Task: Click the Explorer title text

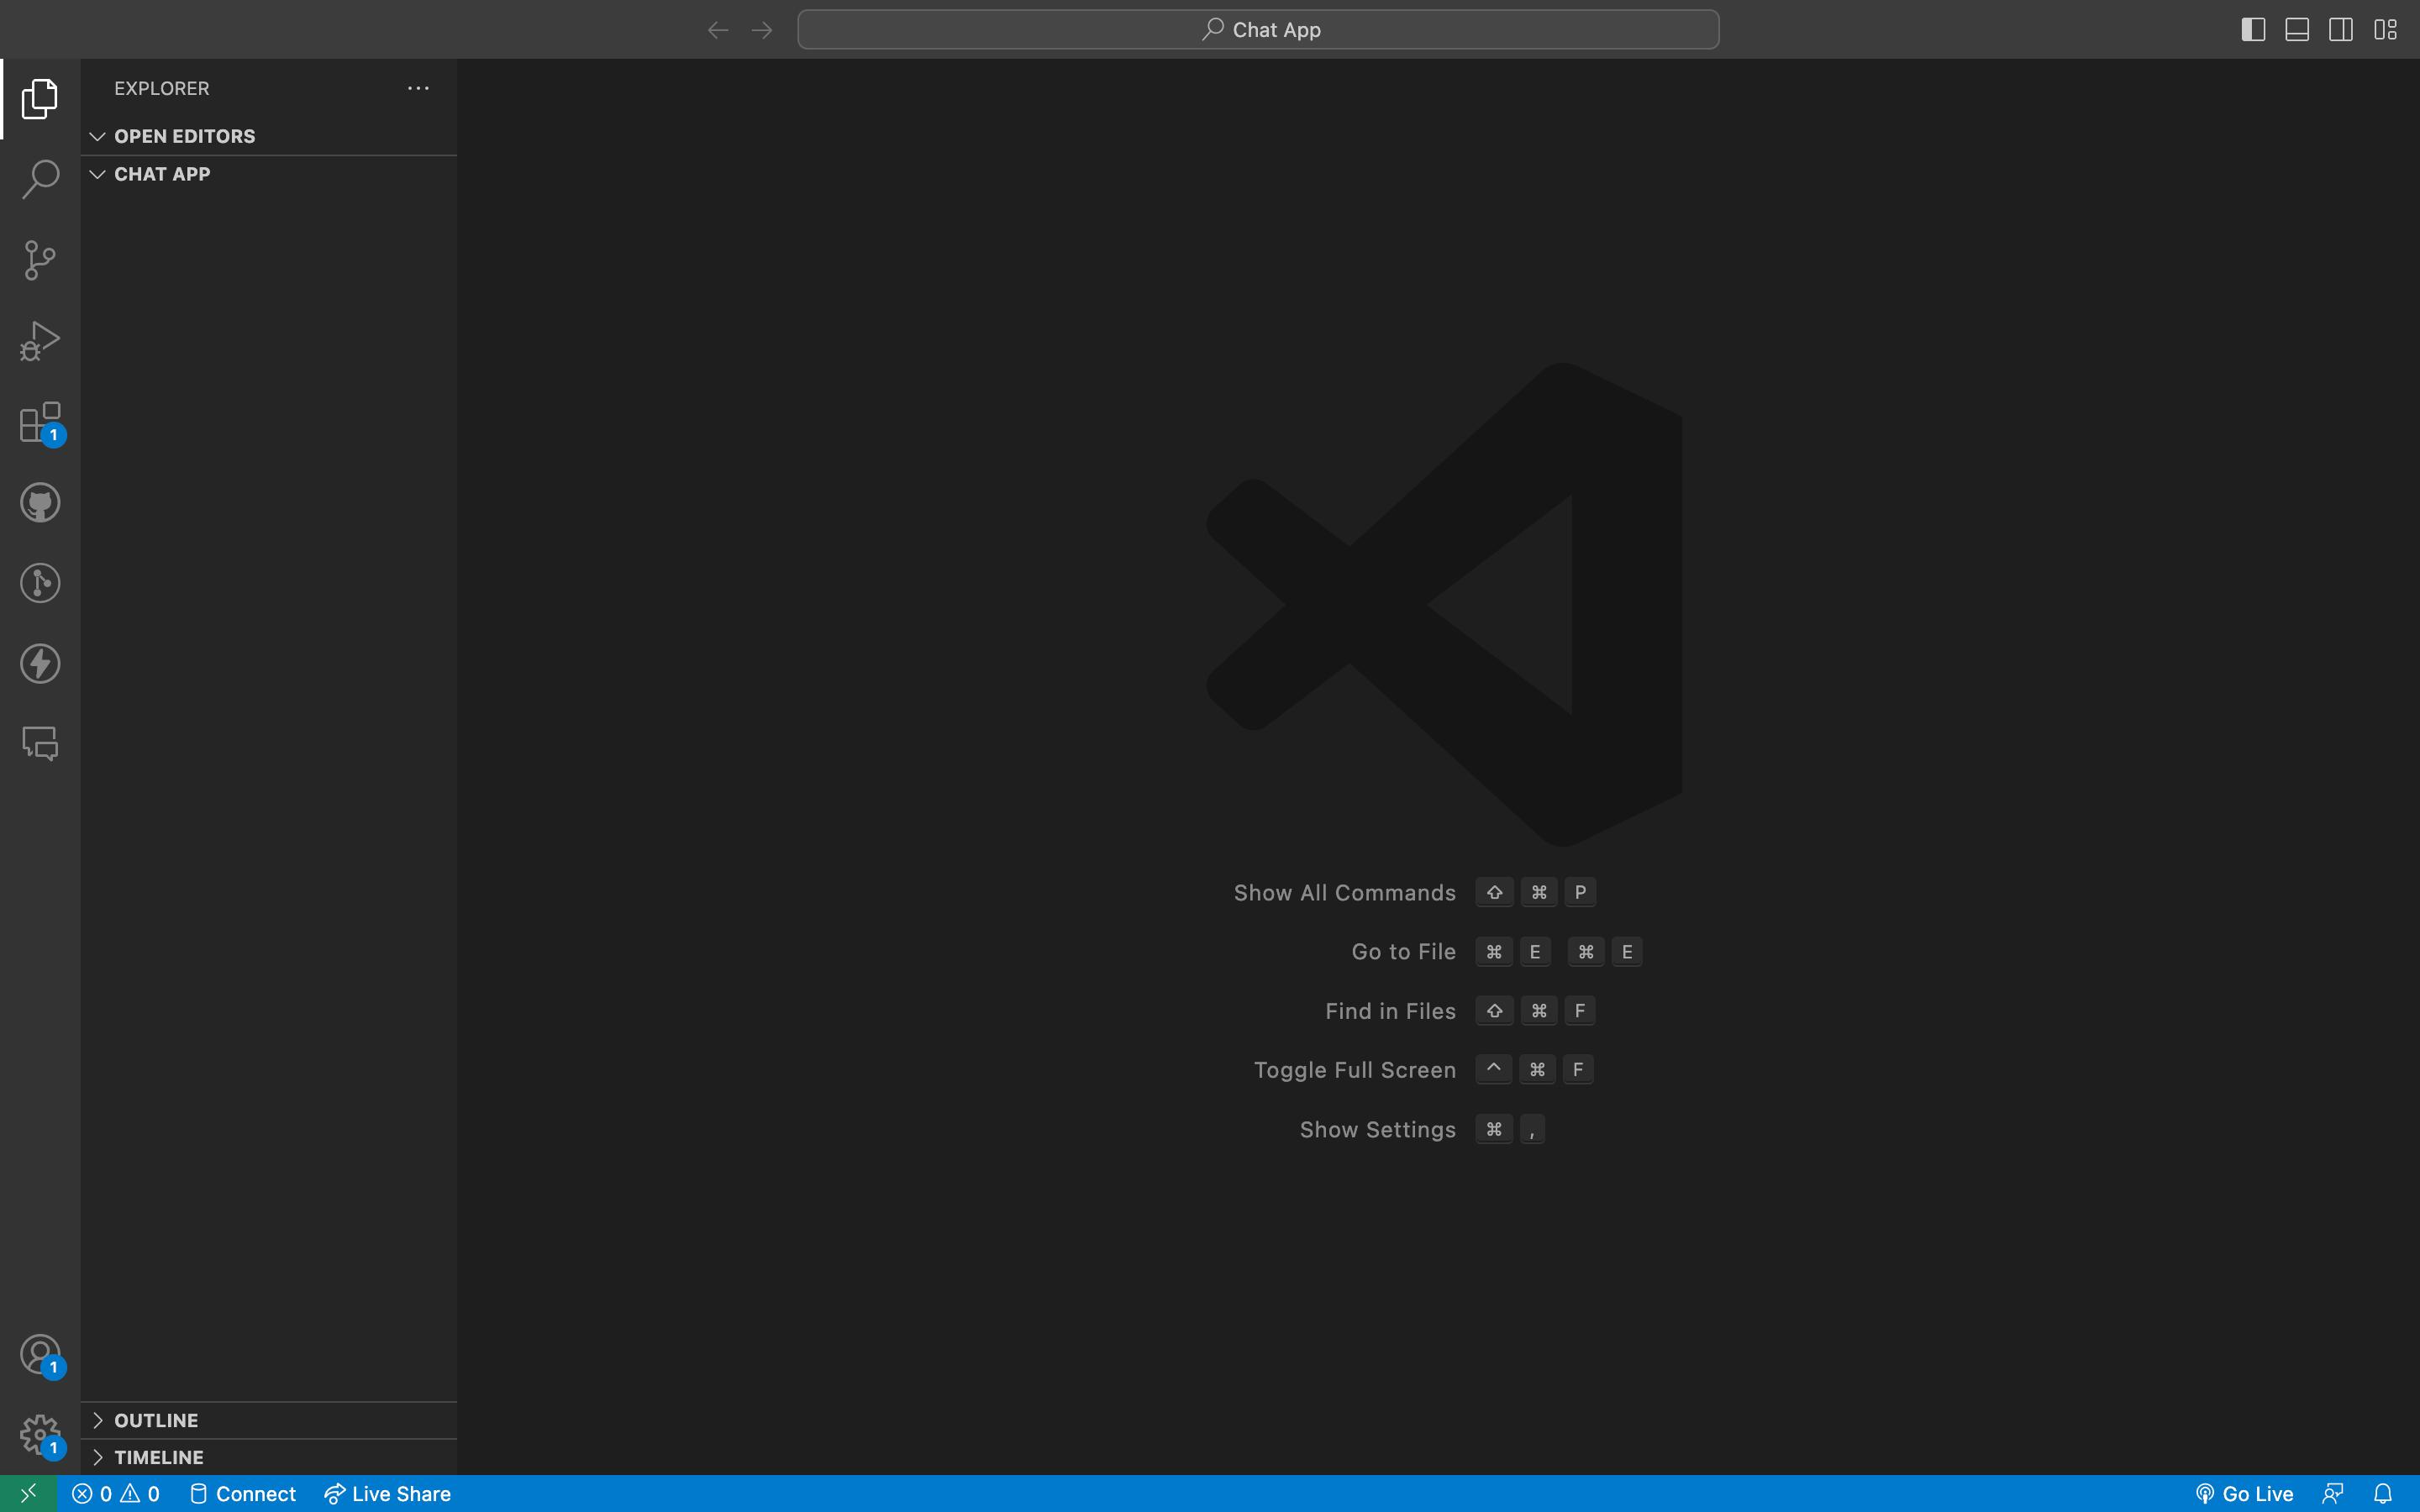Action: [x=162, y=88]
